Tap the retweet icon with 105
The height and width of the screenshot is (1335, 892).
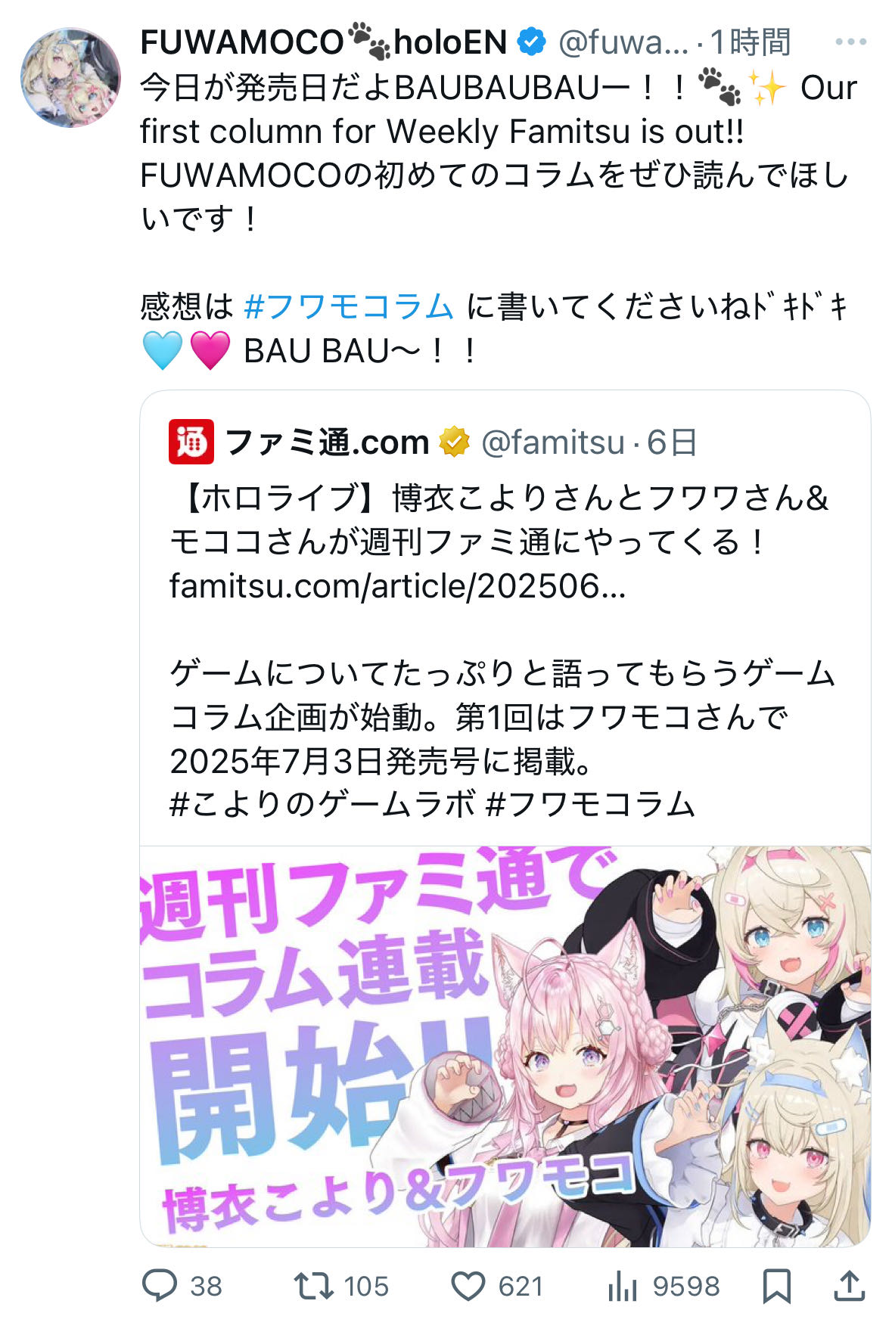[x=313, y=1286]
